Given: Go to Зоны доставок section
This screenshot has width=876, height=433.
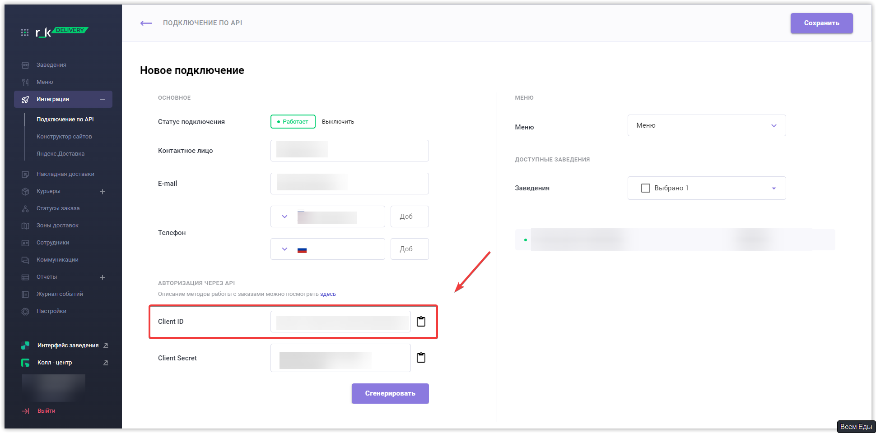Looking at the screenshot, I should pos(57,226).
